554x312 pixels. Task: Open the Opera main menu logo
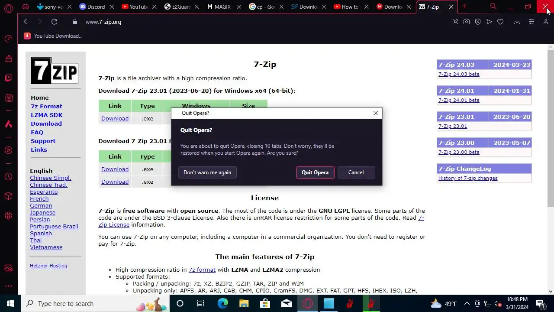(9, 8)
